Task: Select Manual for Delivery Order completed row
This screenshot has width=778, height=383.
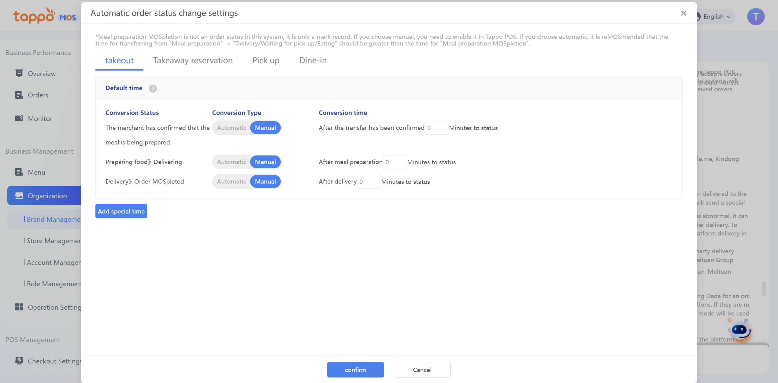Action: click(265, 181)
